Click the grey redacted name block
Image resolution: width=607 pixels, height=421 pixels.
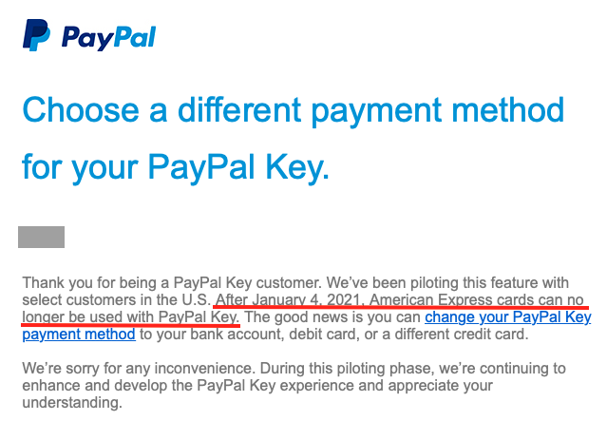[x=42, y=237]
